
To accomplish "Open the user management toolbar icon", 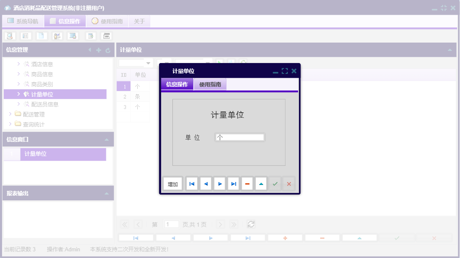I will (x=57, y=35).
